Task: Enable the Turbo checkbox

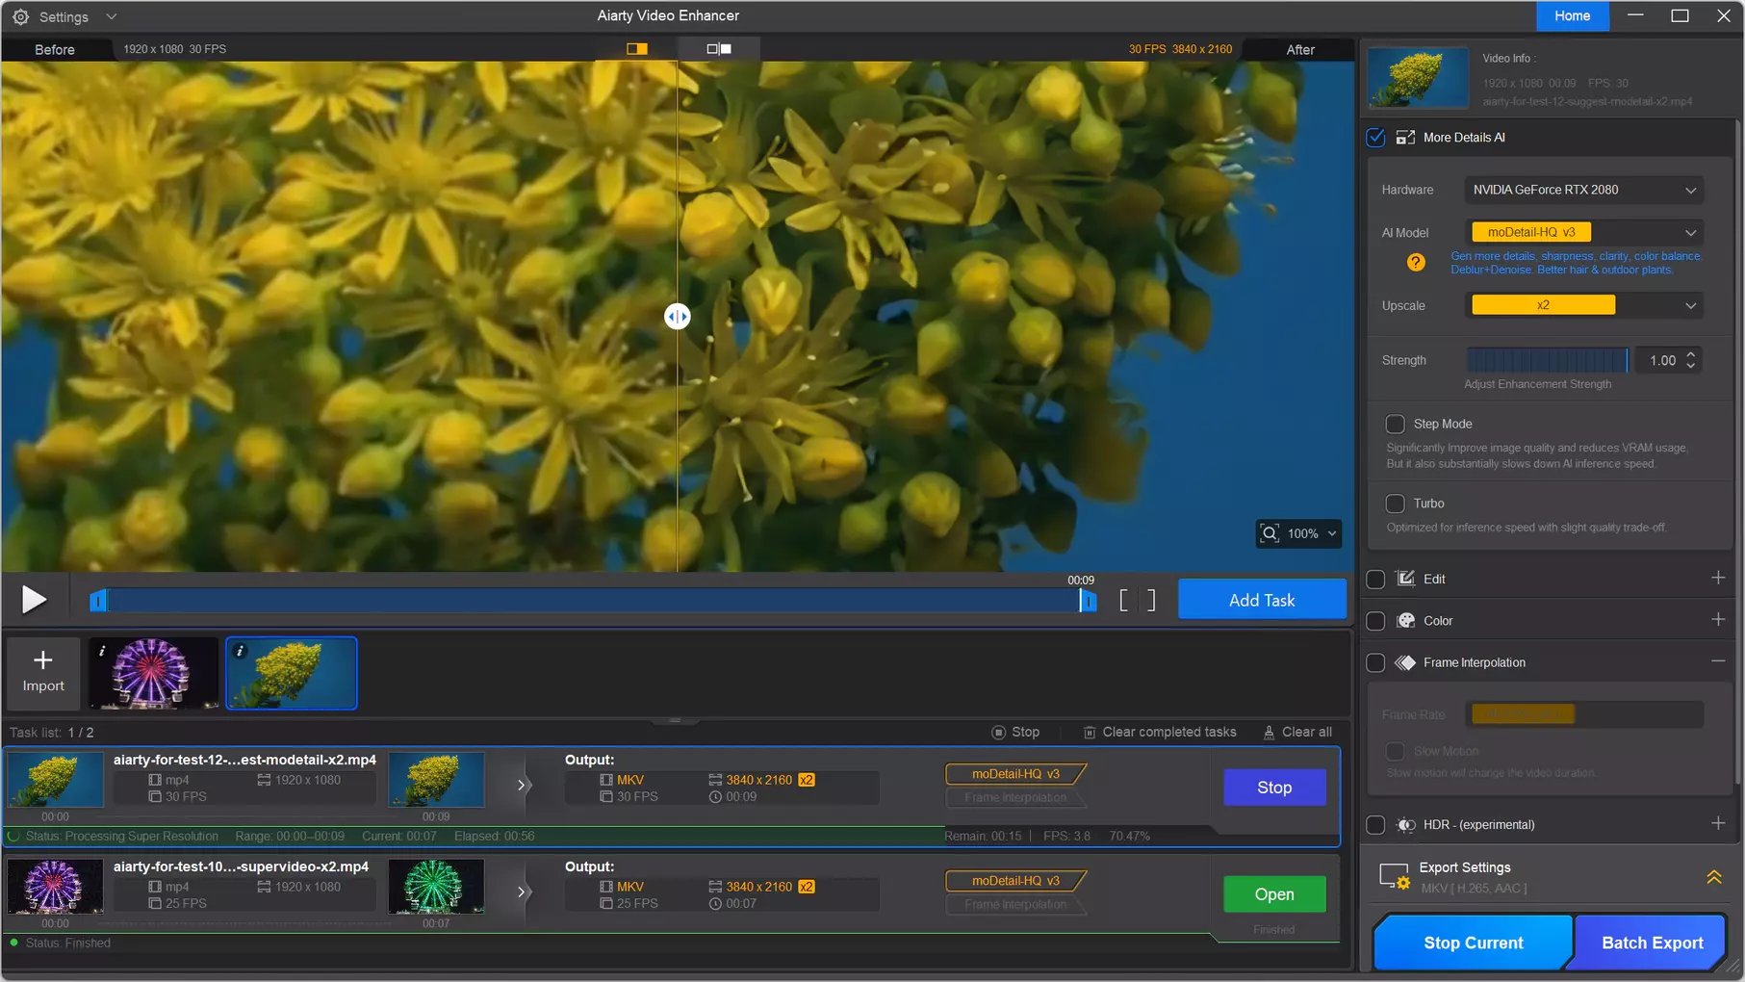Action: tap(1395, 504)
